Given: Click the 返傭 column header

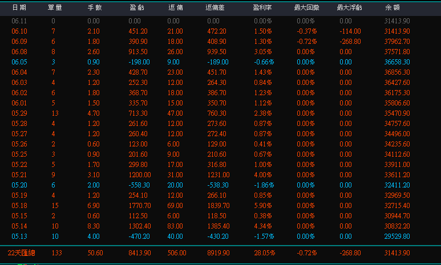Looking at the screenshot, I should [x=176, y=7].
